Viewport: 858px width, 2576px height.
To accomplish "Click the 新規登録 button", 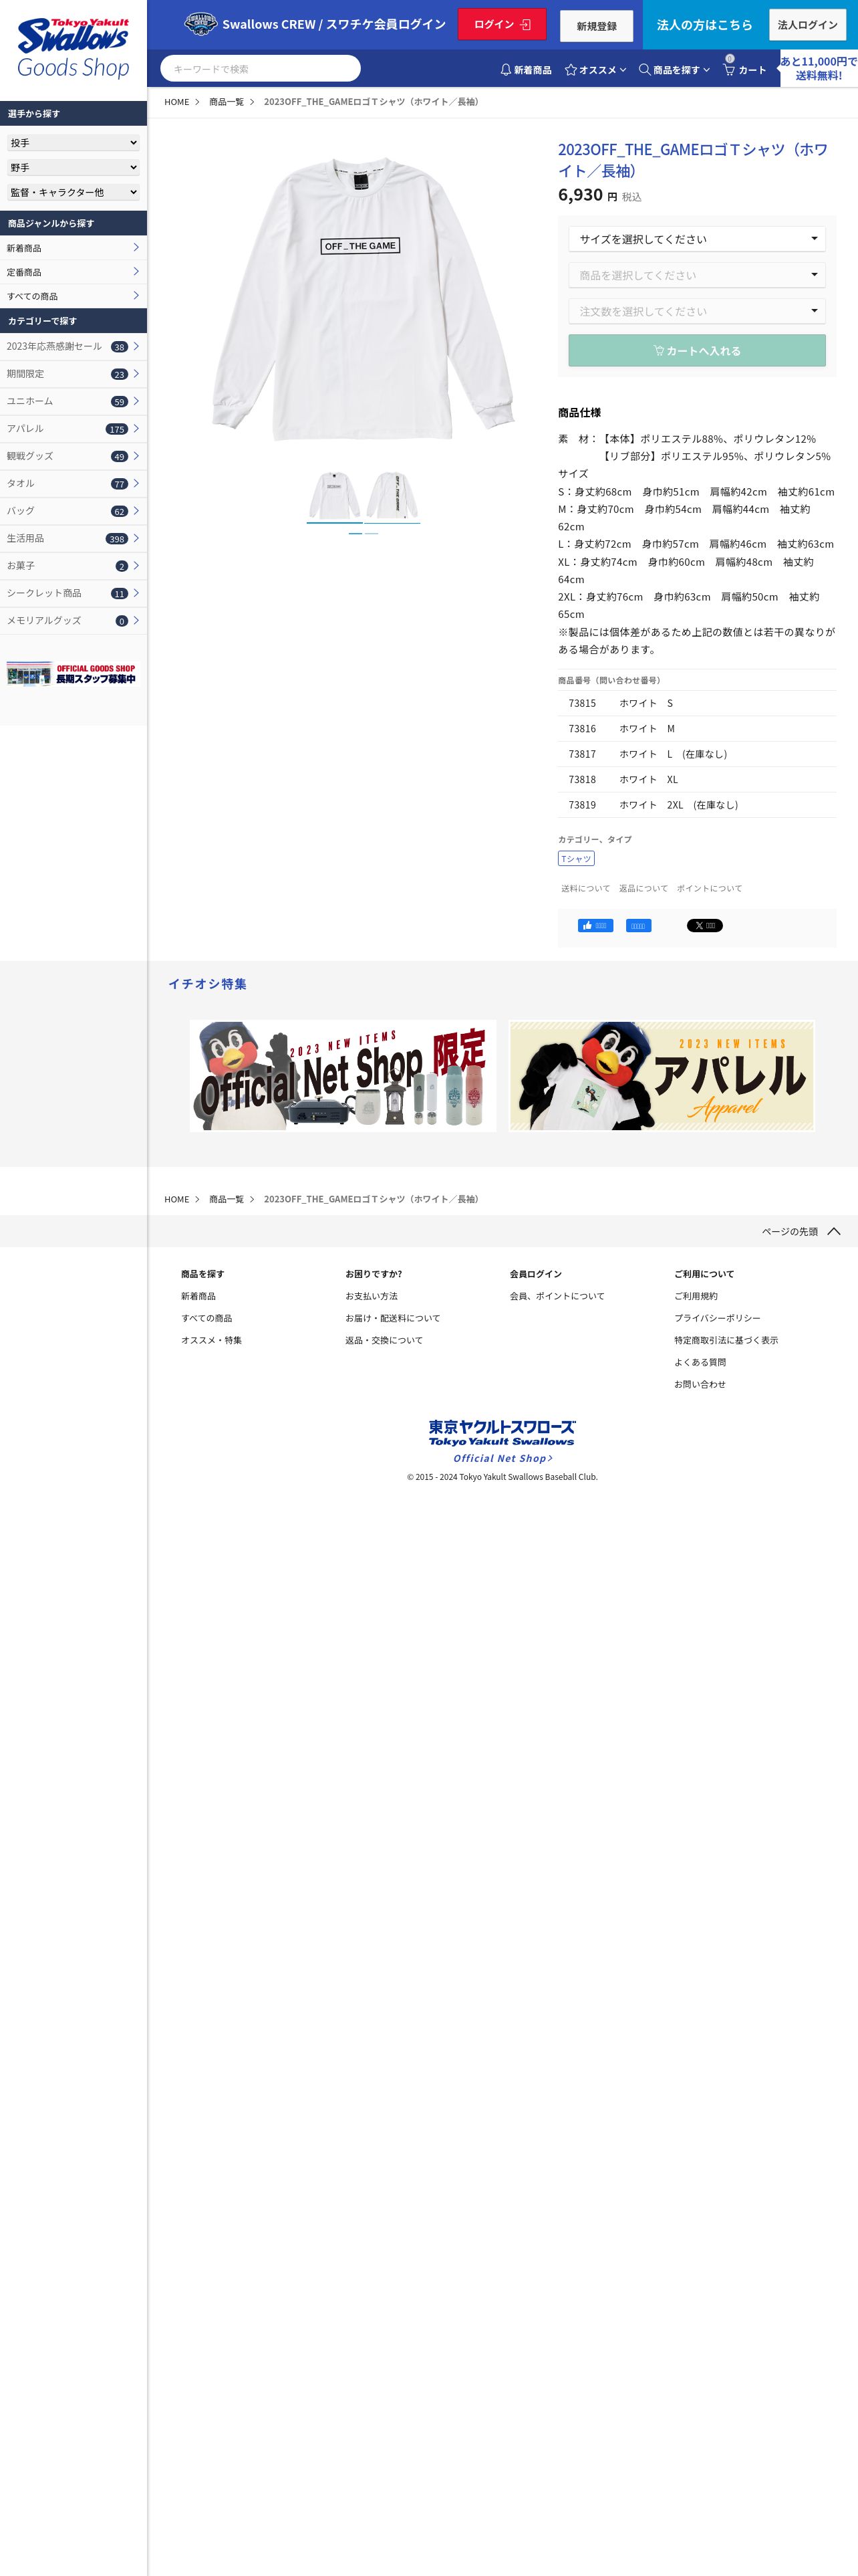I will 596,26.
